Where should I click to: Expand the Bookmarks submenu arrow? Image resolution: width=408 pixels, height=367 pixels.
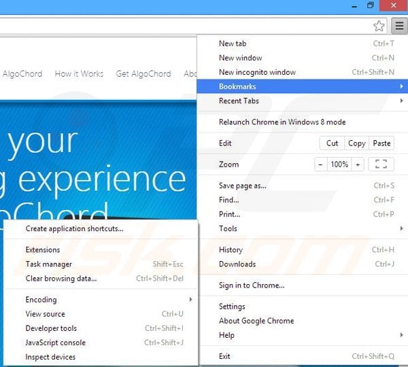(x=401, y=86)
